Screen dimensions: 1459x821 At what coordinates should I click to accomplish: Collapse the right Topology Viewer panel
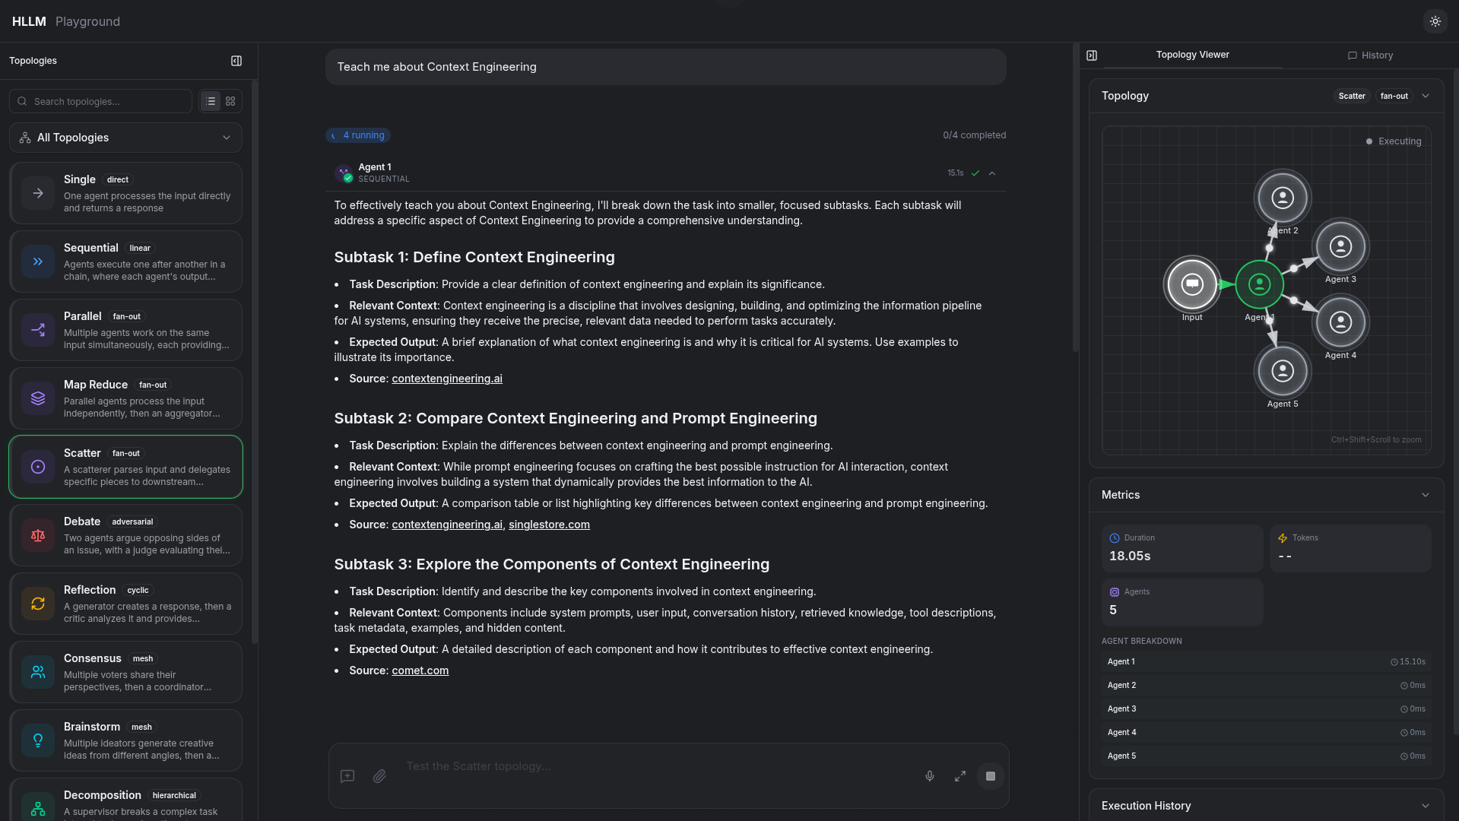(x=1092, y=55)
